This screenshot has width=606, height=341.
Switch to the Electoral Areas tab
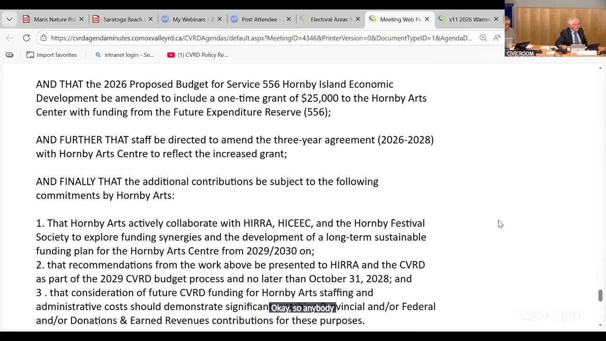click(x=326, y=19)
